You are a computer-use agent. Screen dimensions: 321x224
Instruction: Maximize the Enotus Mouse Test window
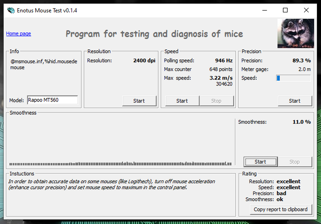pos(285,10)
